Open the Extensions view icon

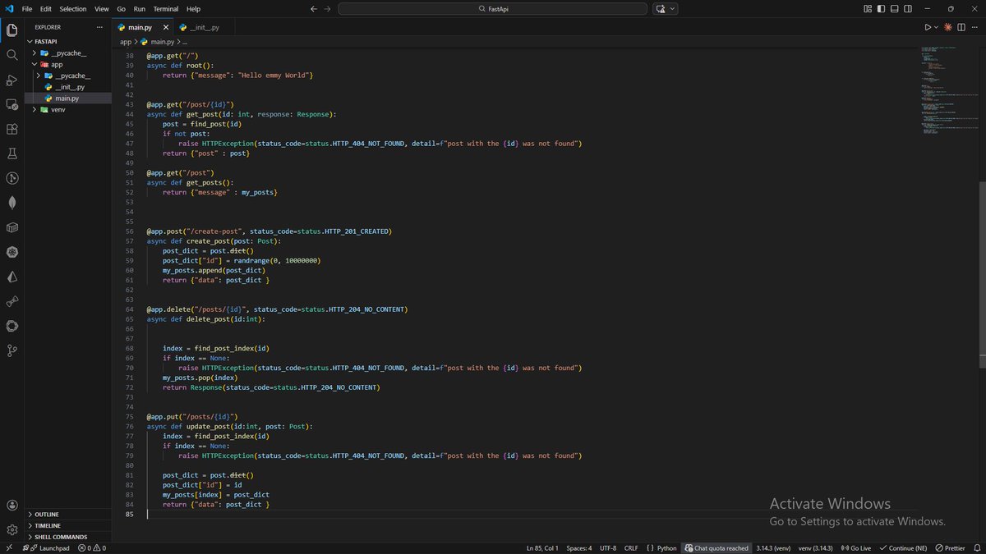pyautogui.click(x=12, y=129)
